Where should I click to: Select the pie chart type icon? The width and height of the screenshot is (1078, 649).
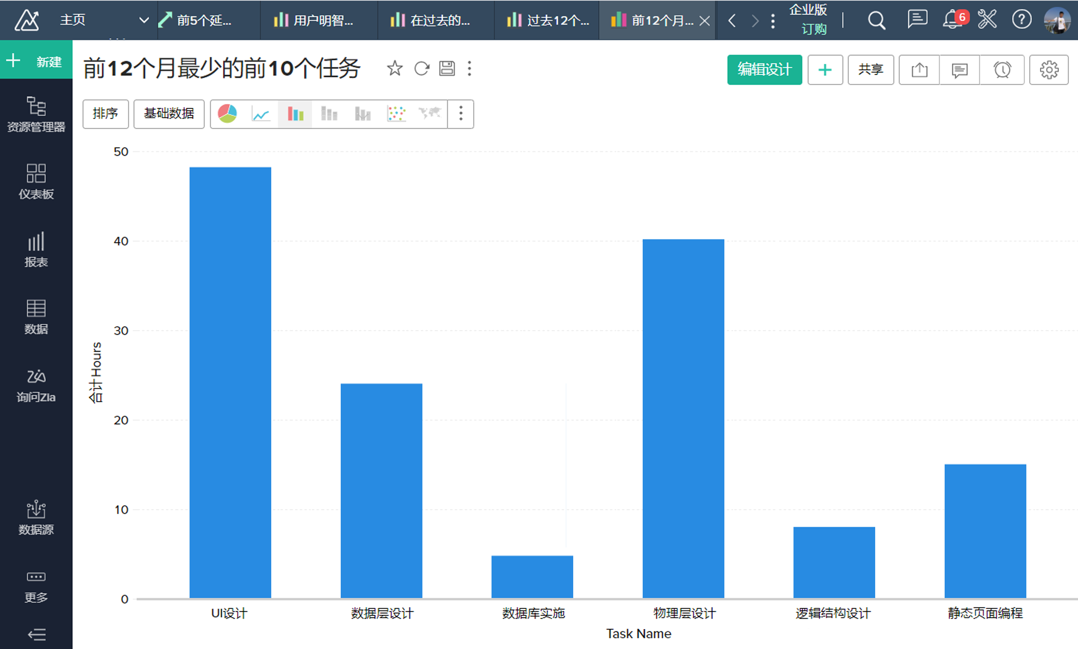(x=227, y=114)
